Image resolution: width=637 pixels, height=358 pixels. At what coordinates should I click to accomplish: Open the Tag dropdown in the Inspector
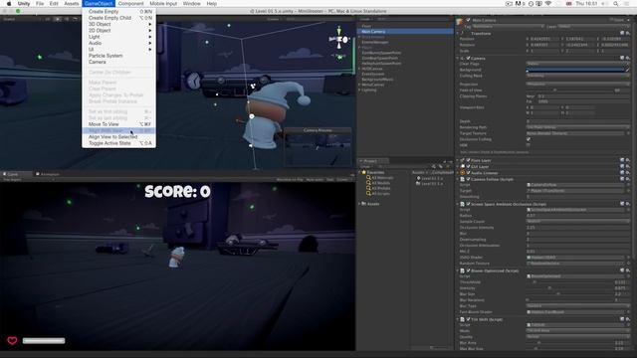[x=508, y=27]
